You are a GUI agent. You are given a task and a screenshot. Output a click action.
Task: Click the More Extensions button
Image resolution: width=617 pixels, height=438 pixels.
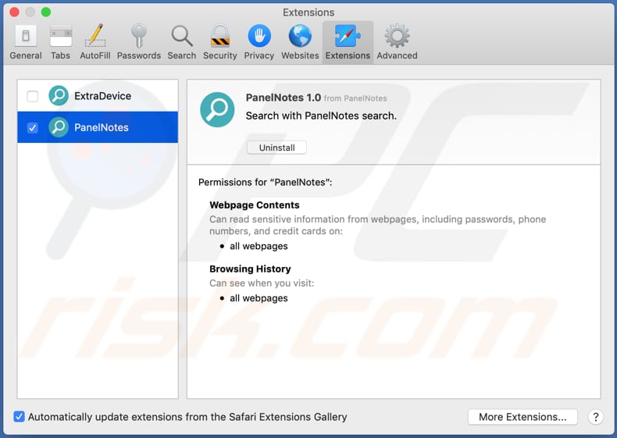[522, 417]
